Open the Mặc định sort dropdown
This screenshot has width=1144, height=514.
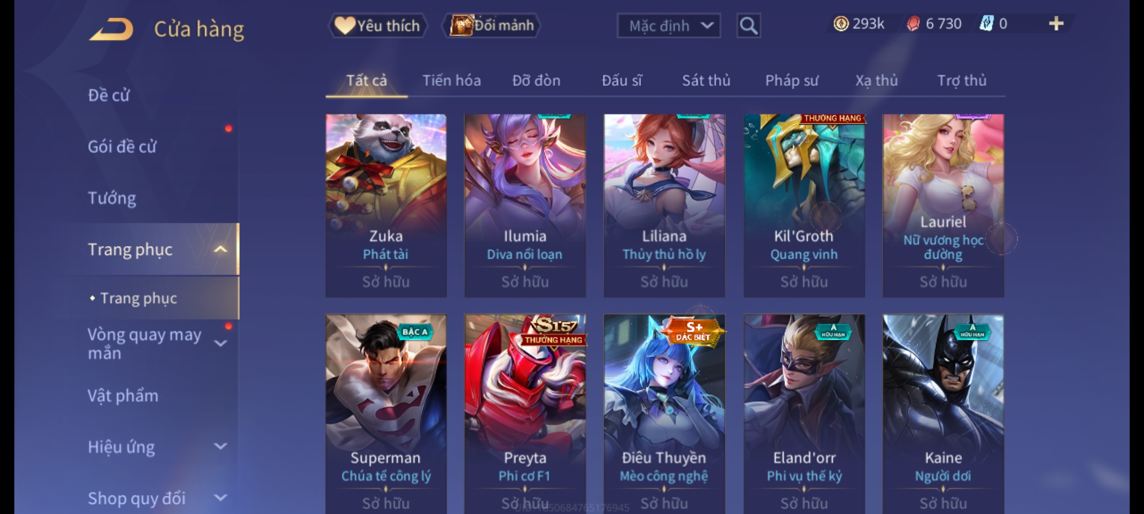pyautogui.click(x=668, y=26)
